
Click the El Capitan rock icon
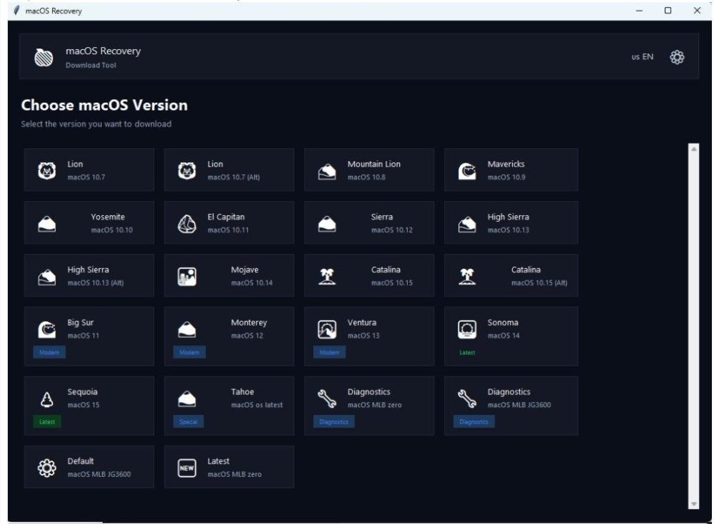tap(186, 224)
